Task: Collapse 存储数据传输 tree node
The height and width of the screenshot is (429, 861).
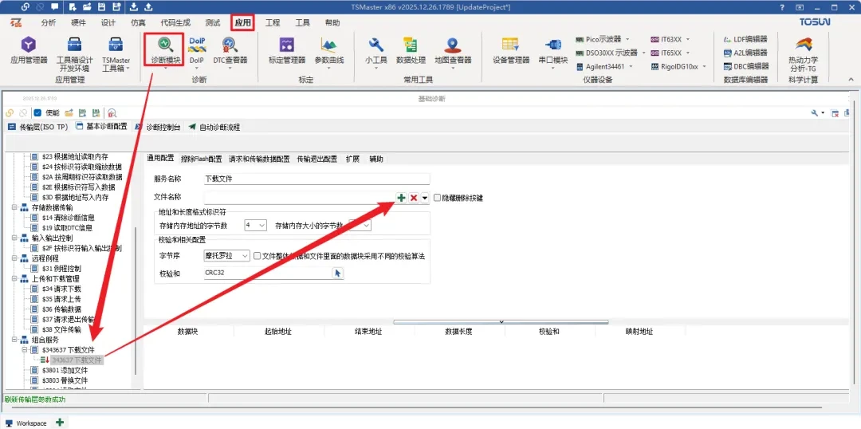Action: (14, 207)
